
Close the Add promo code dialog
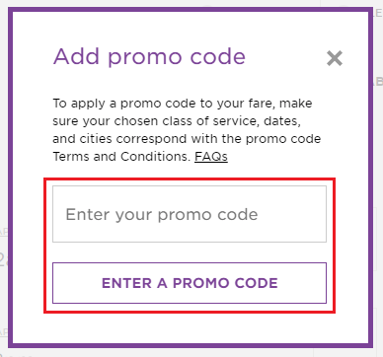[x=335, y=58]
